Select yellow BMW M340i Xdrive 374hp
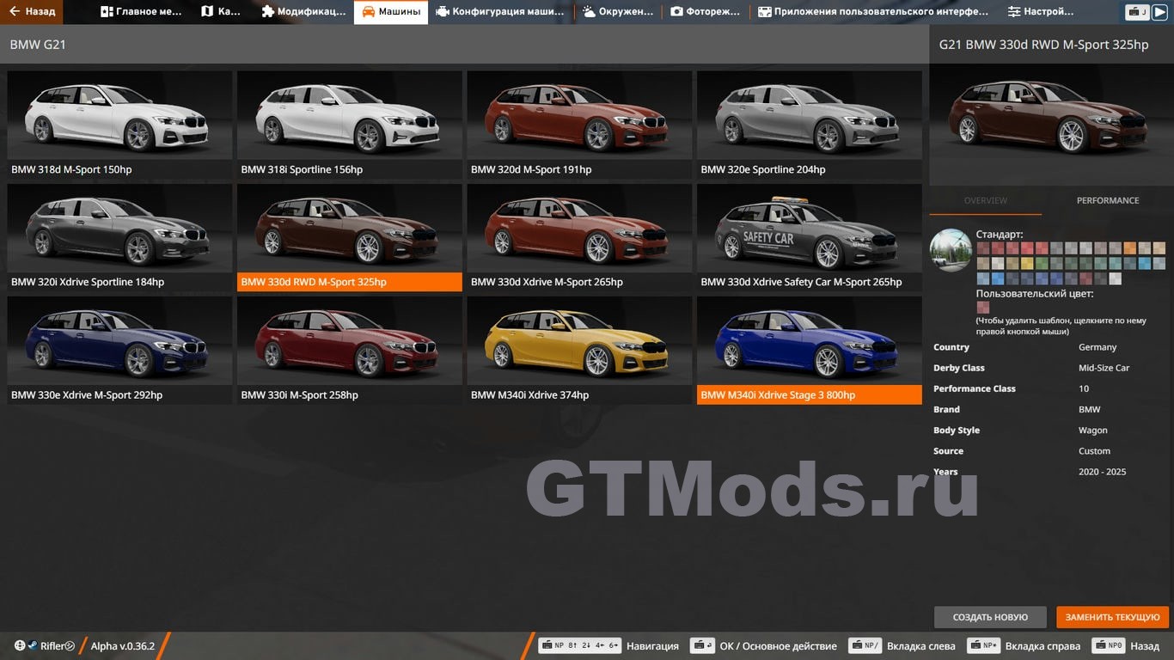The height and width of the screenshot is (660, 1174). pos(579,351)
